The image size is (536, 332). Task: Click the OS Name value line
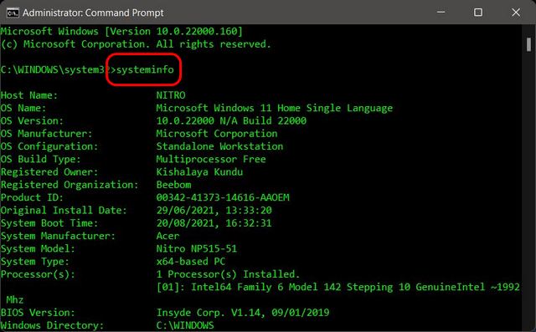(274, 108)
